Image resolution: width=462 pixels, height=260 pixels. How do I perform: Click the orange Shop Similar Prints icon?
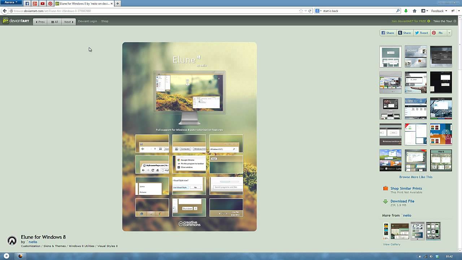(385, 188)
